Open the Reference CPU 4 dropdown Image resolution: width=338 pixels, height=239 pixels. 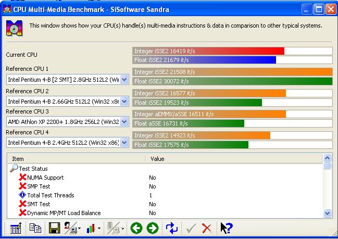[x=124, y=143]
